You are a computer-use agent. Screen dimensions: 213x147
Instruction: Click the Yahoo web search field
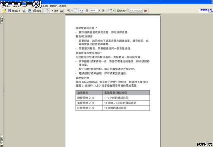point(136,11)
